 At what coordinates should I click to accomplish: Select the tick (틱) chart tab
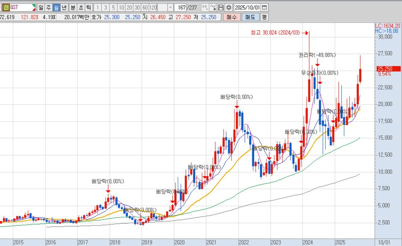click(x=88, y=8)
